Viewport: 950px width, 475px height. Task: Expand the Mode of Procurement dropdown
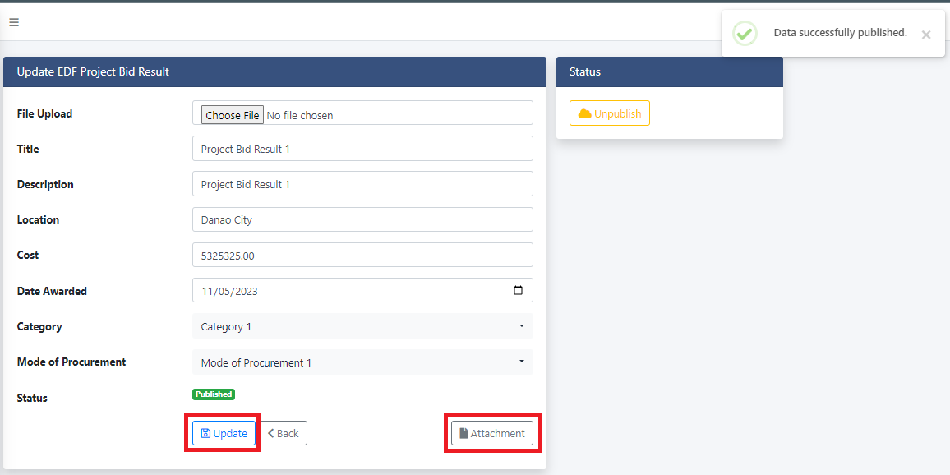click(x=362, y=362)
